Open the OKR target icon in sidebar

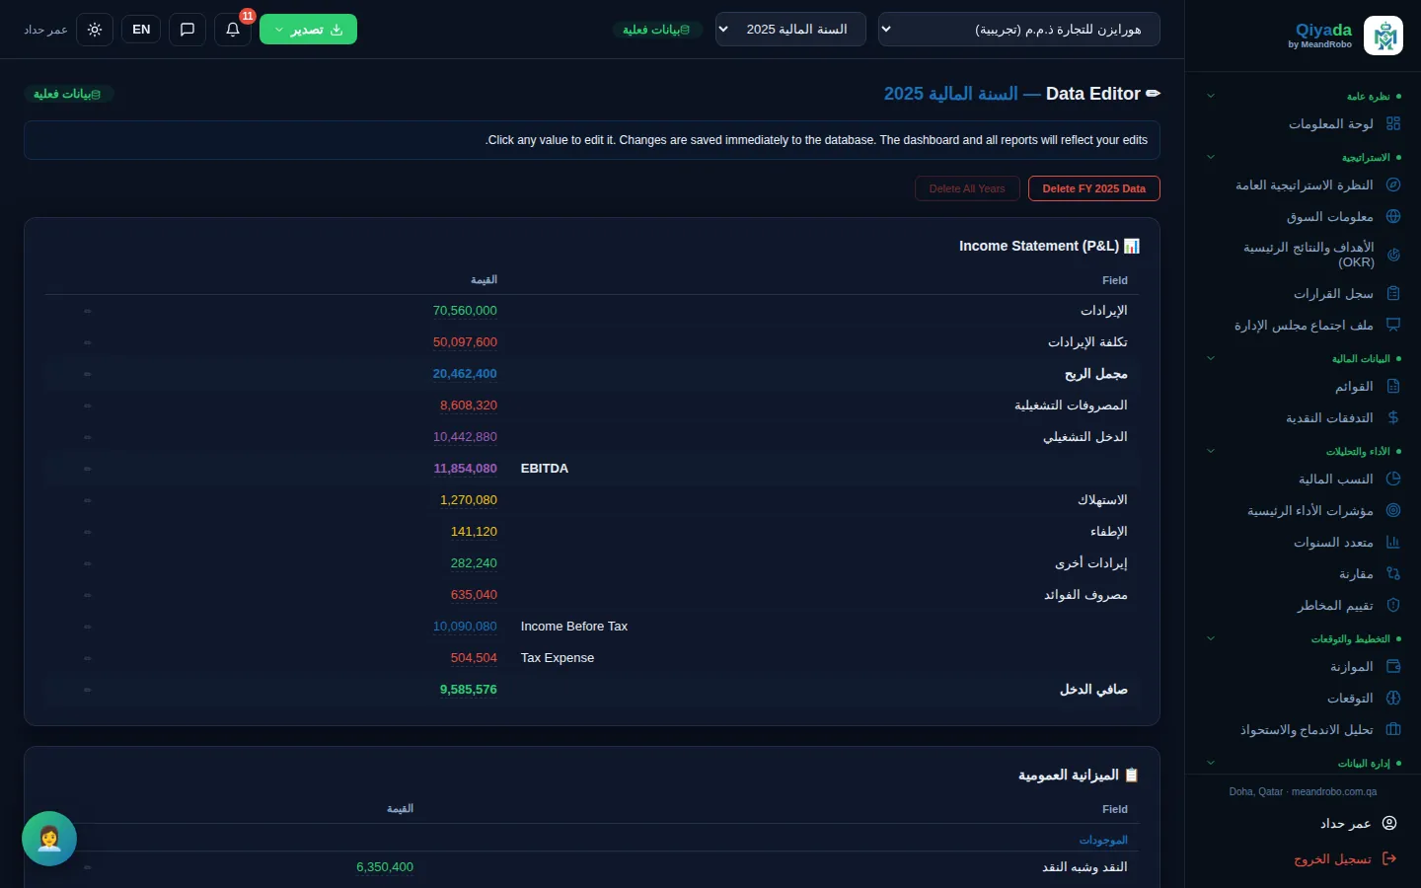pyautogui.click(x=1393, y=255)
